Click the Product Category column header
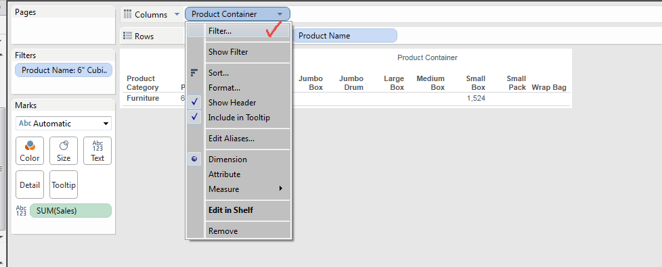Viewport: 662px width, 267px height. click(x=143, y=83)
